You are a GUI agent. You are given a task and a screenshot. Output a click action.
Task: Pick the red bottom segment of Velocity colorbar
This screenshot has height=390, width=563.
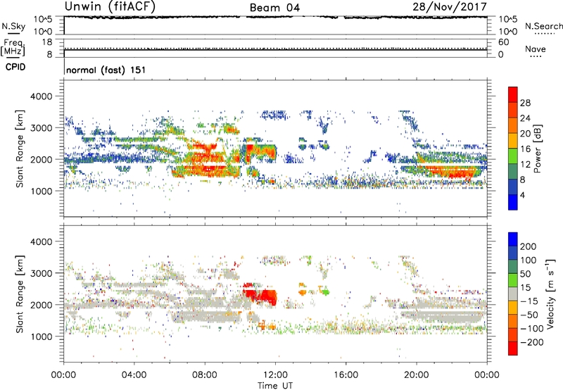[513, 348]
